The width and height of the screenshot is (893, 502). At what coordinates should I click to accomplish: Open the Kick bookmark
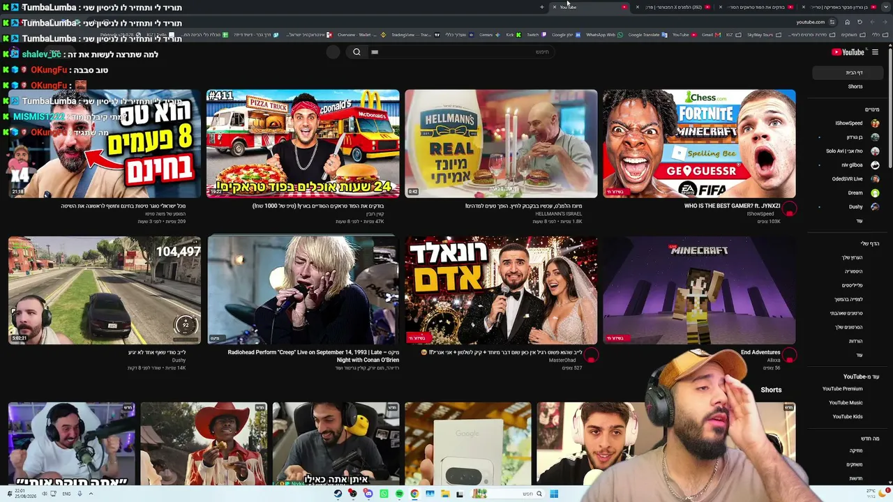click(x=513, y=35)
